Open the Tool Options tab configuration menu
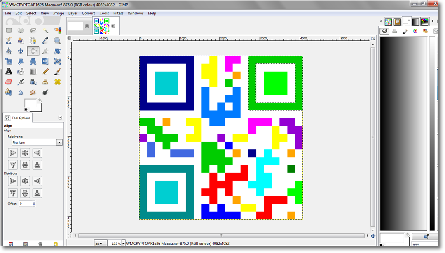 click(x=60, y=118)
